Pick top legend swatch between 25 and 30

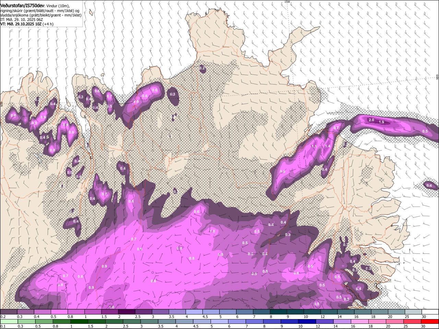(x=413, y=311)
